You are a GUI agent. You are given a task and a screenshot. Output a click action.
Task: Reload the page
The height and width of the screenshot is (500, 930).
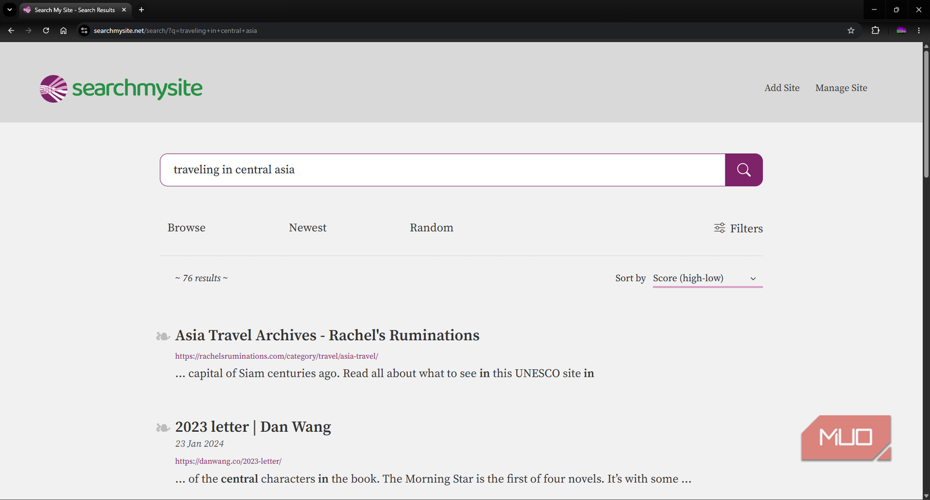click(x=46, y=30)
